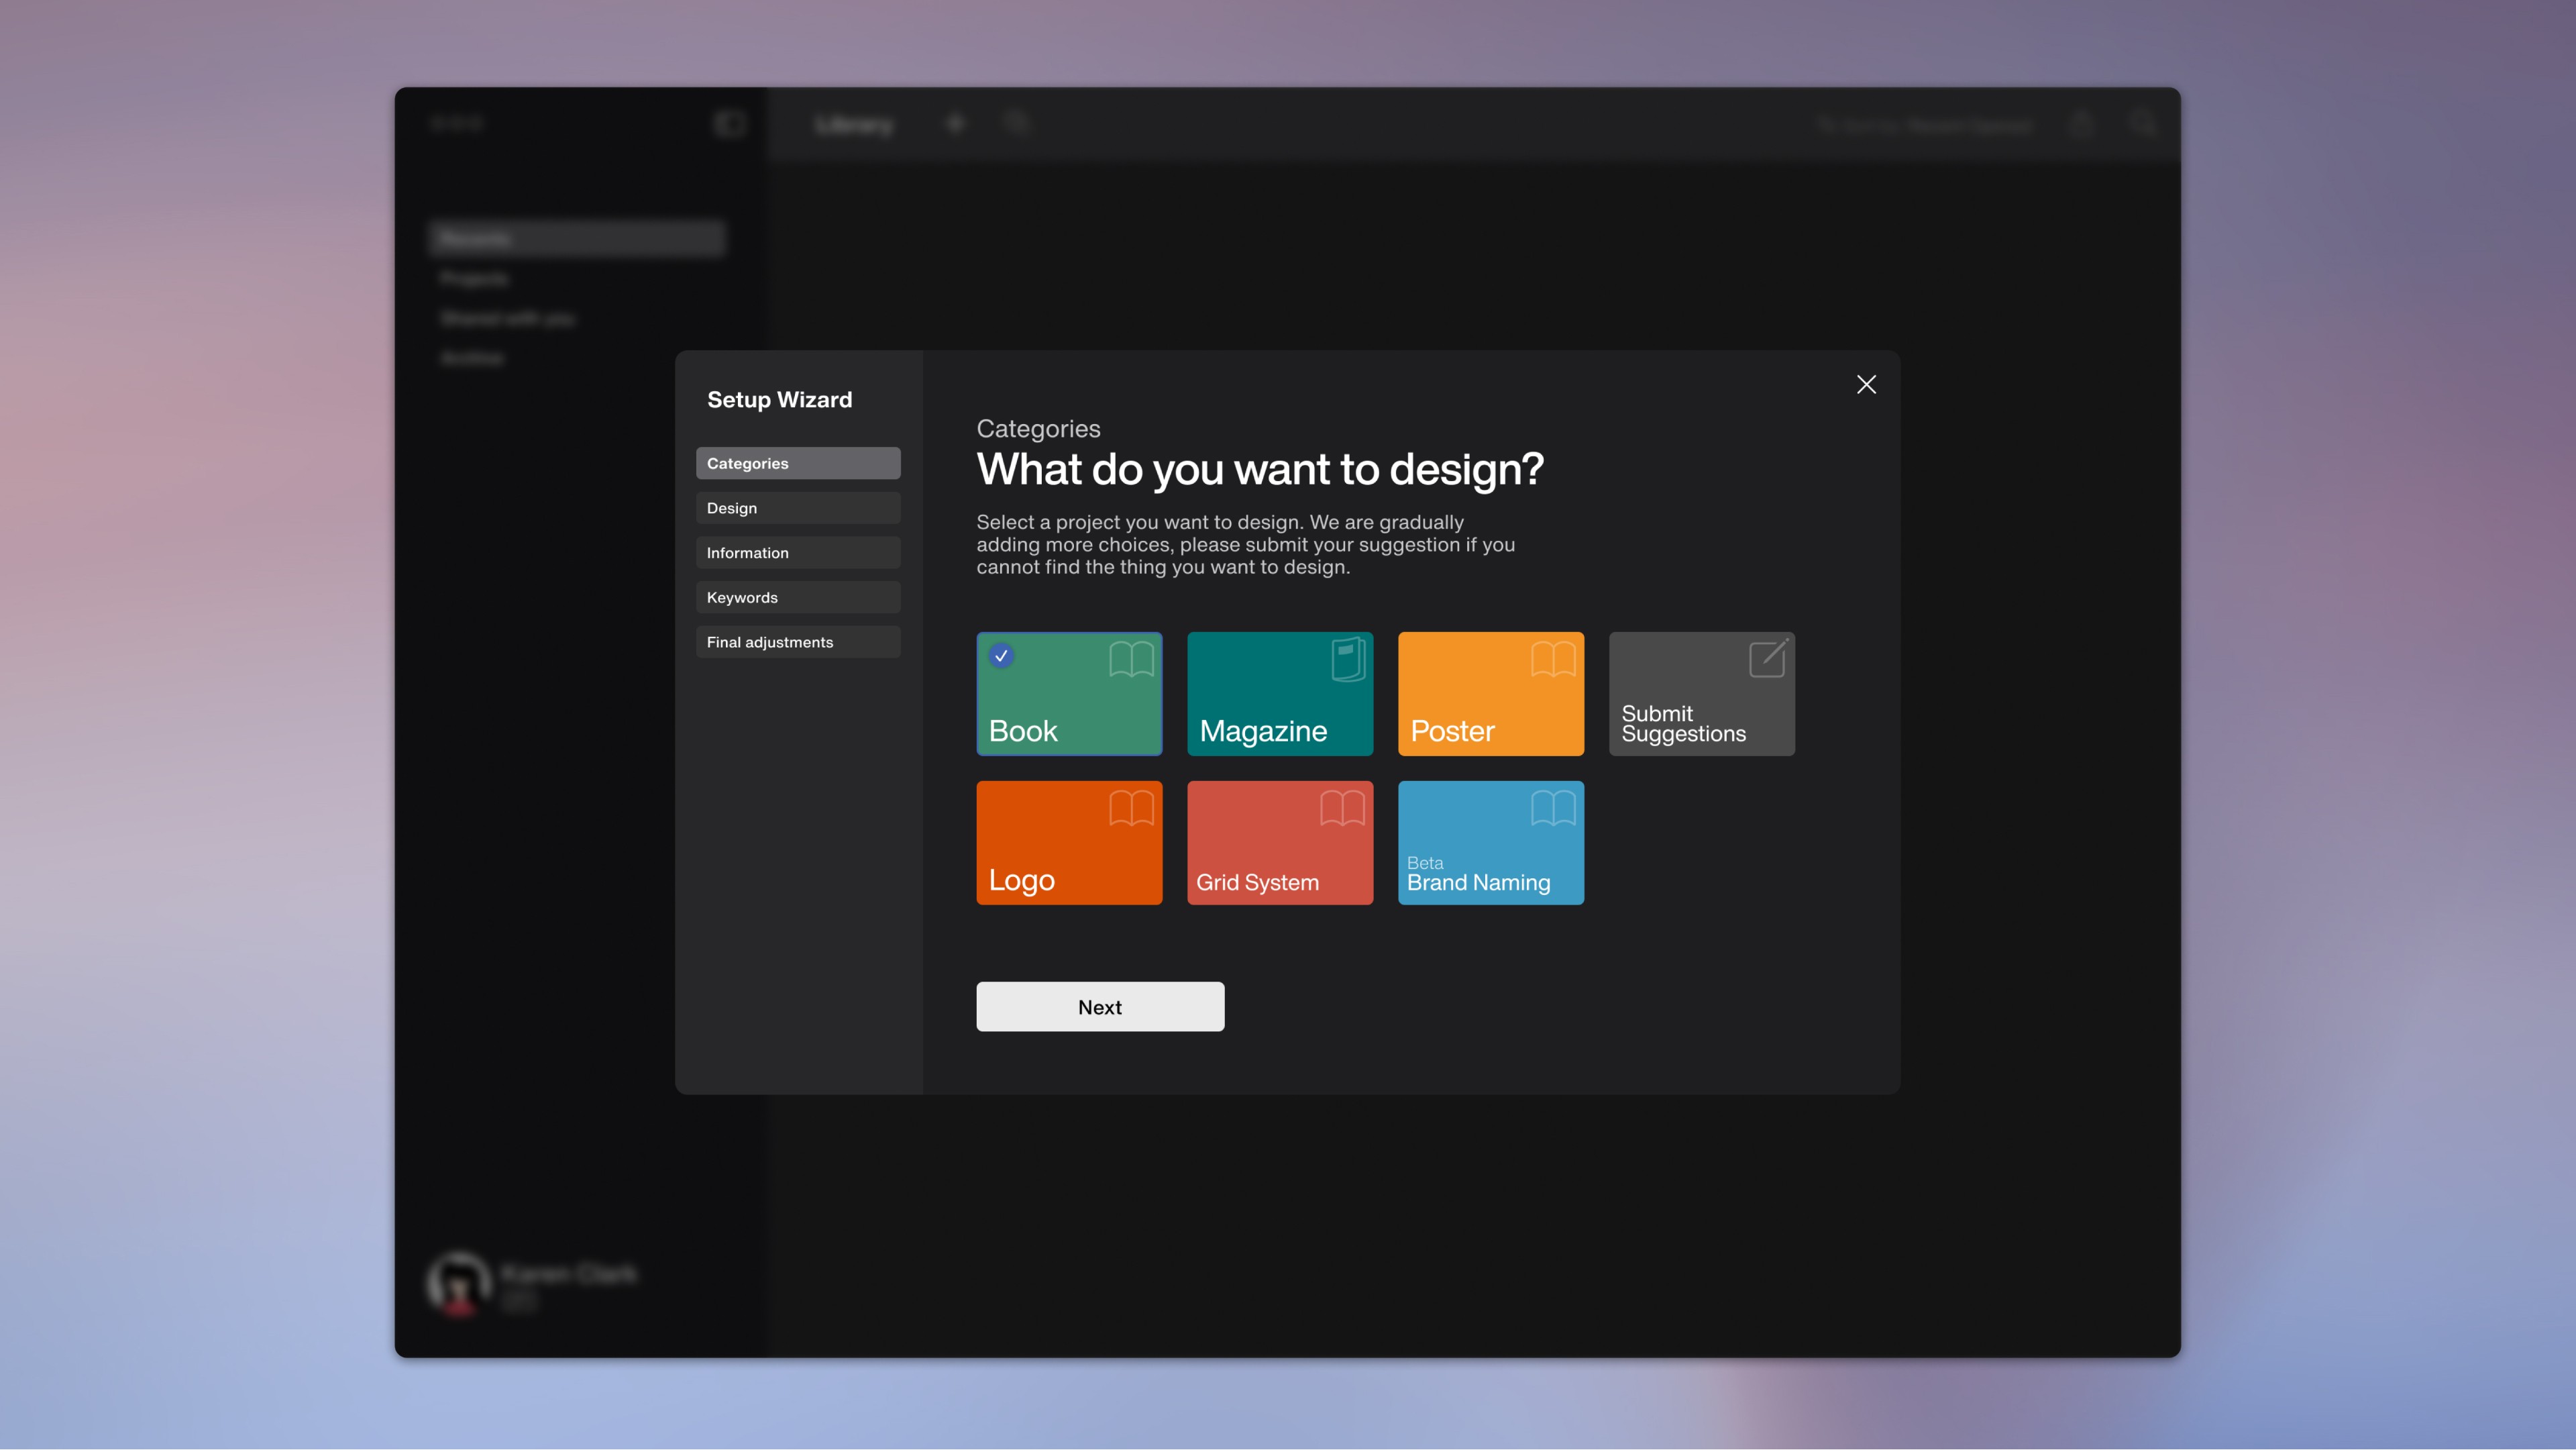Click the book icon on Grid System card
The width and height of the screenshot is (2576, 1450).
click(1342, 808)
